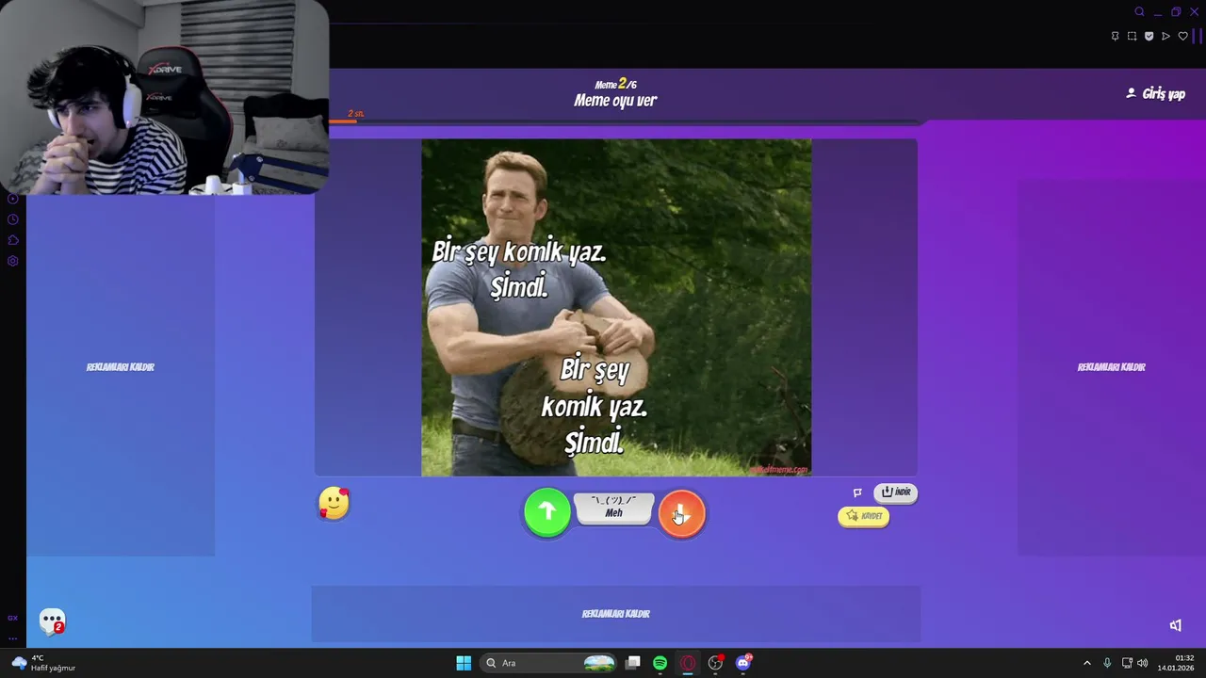Click the GX corner icon in sidebar
1206x678 pixels.
(13, 619)
